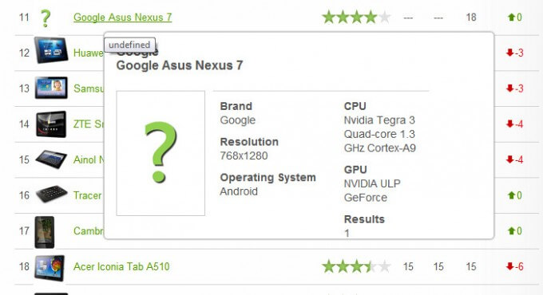Select the Cambridge tablet thumbnail in row 17

(x=45, y=232)
